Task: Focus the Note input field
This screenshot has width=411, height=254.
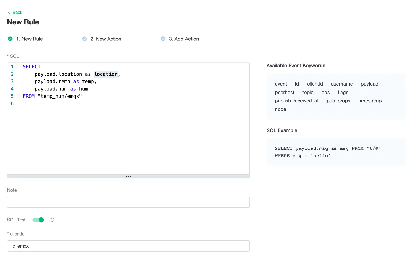Action: (x=128, y=202)
